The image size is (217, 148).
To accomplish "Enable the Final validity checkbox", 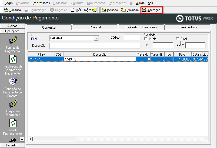I will [x=178, y=39].
